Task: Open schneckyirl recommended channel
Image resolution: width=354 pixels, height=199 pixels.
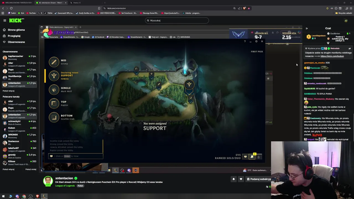Action: point(19,123)
